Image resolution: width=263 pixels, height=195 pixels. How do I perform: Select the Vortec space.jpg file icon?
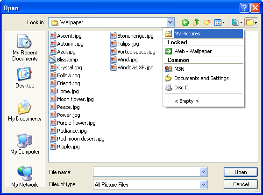[x=114, y=52]
